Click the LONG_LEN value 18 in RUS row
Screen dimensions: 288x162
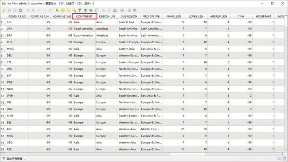pyautogui.click(x=196, y=42)
